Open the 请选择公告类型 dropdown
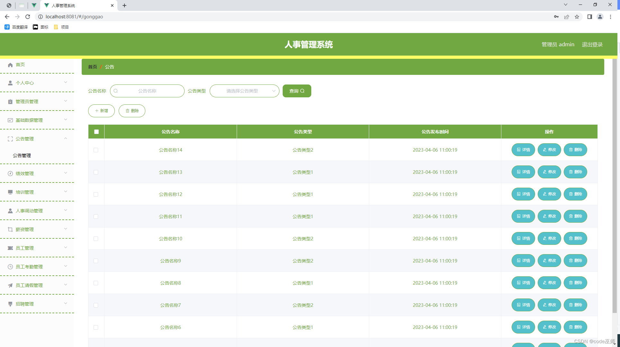Image resolution: width=620 pixels, height=347 pixels. (244, 91)
